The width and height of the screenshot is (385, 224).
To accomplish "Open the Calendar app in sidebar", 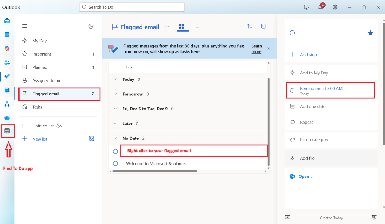I will click(7, 35).
